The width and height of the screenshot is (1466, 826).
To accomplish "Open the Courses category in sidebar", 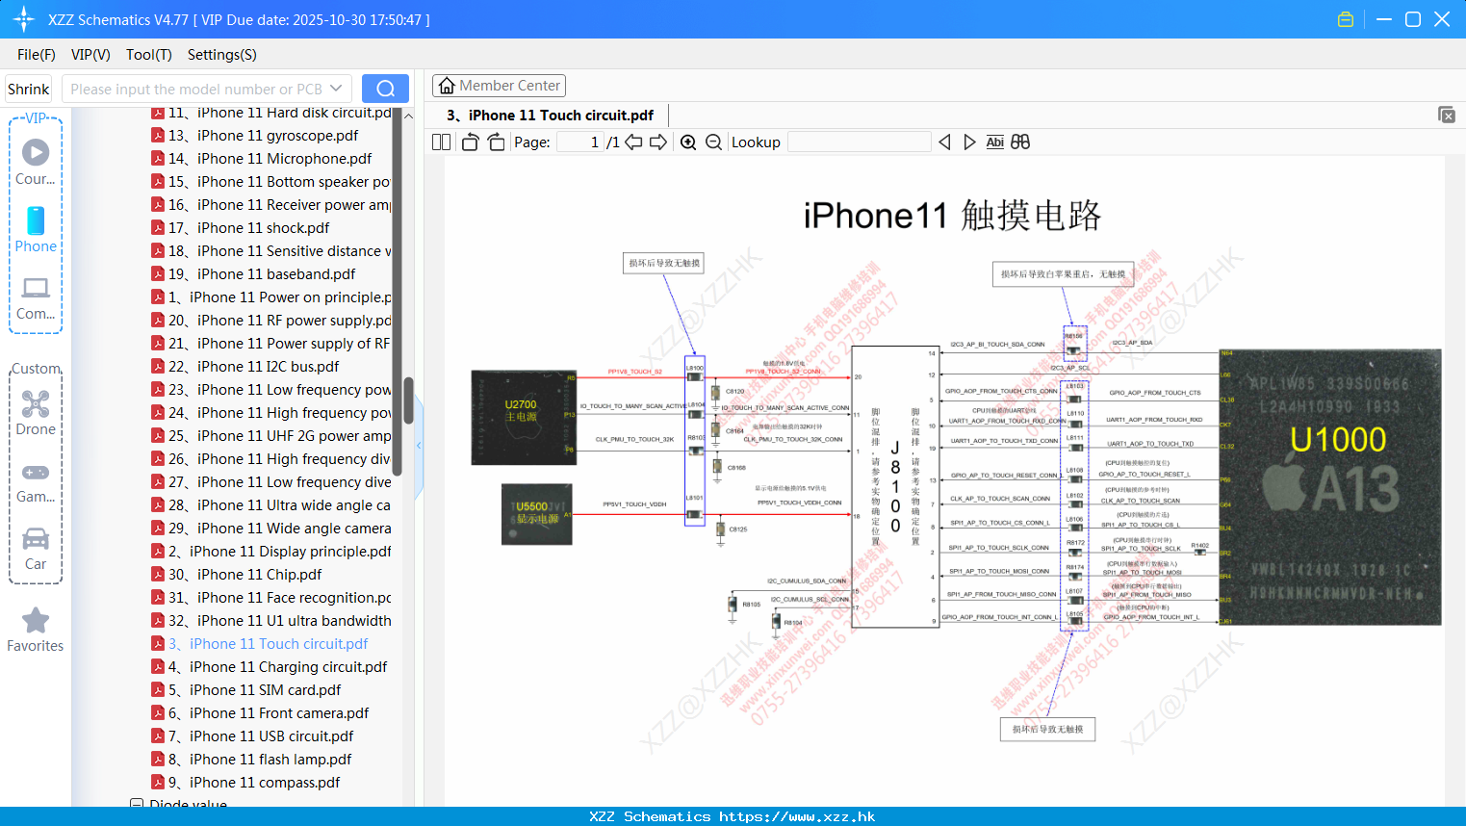I will tap(36, 162).
